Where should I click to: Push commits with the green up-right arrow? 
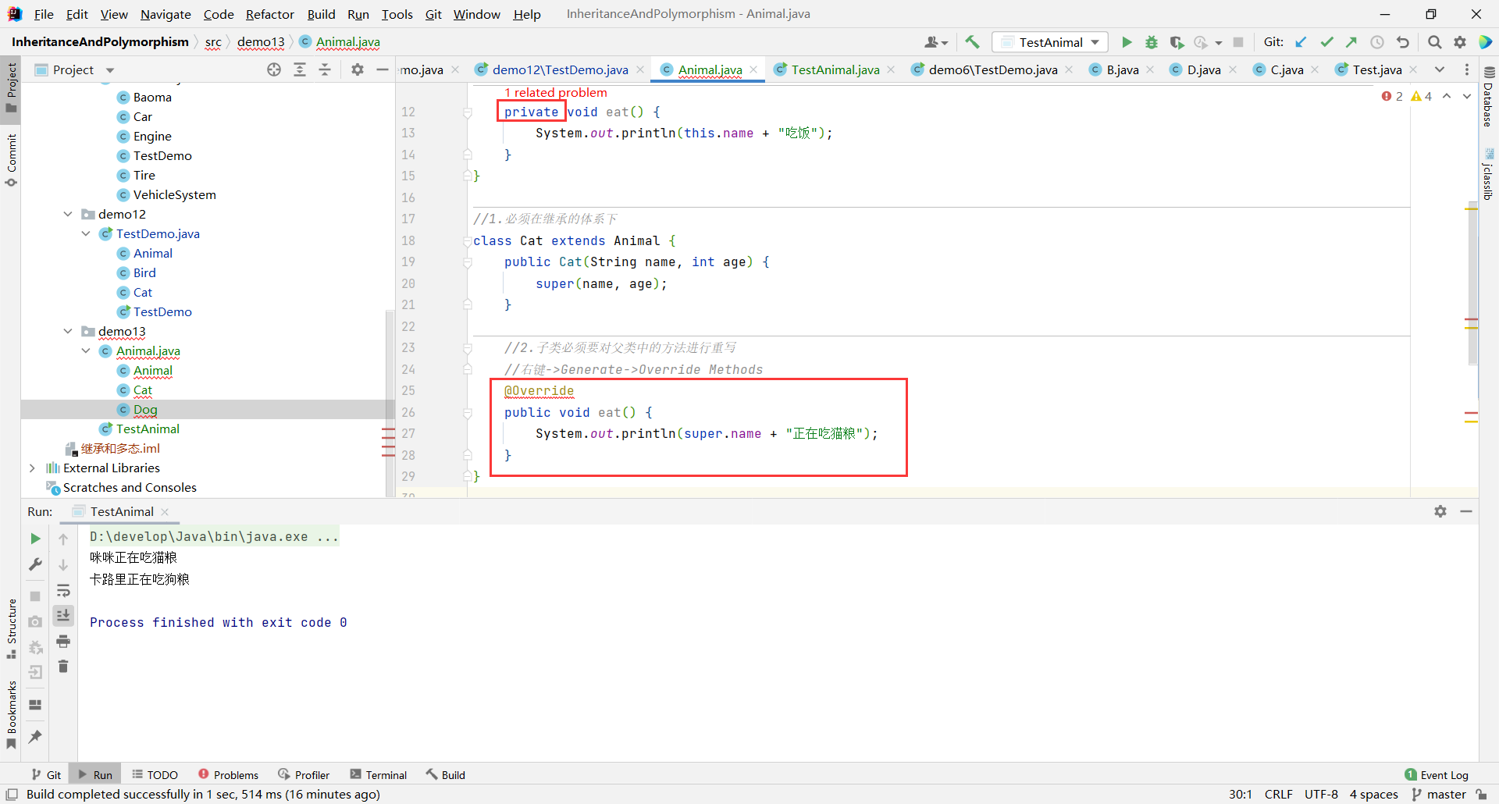tap(1351, 42)
